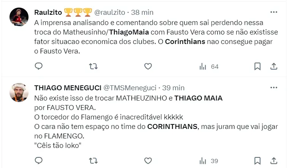Screen dimensions: 288x168
Task: Click the 38 min timestamp
Action: click(x=143, y=12)
